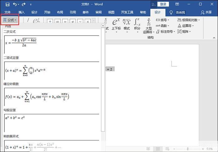Open the 极限和对数 limit and log dropdown

click(188, 20)
